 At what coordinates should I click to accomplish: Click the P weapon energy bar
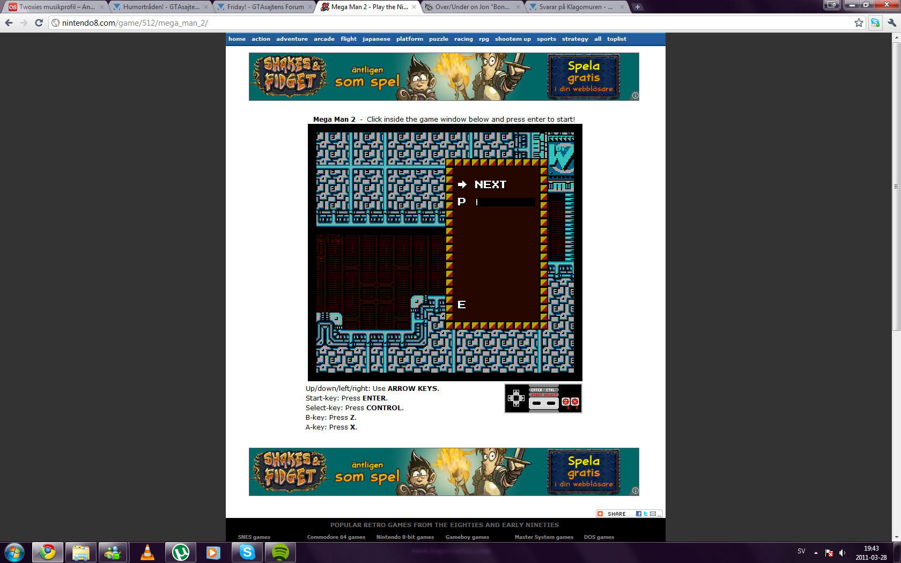(505, 202)
